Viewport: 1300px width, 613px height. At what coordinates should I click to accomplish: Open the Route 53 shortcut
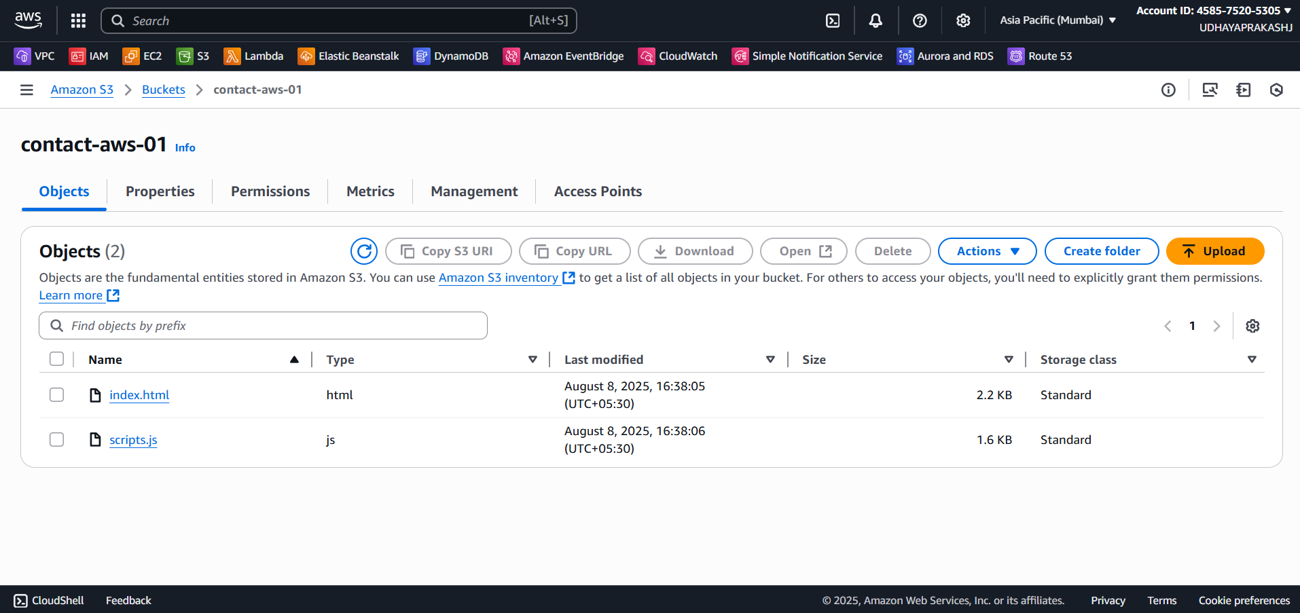(x=1040, y=56)
